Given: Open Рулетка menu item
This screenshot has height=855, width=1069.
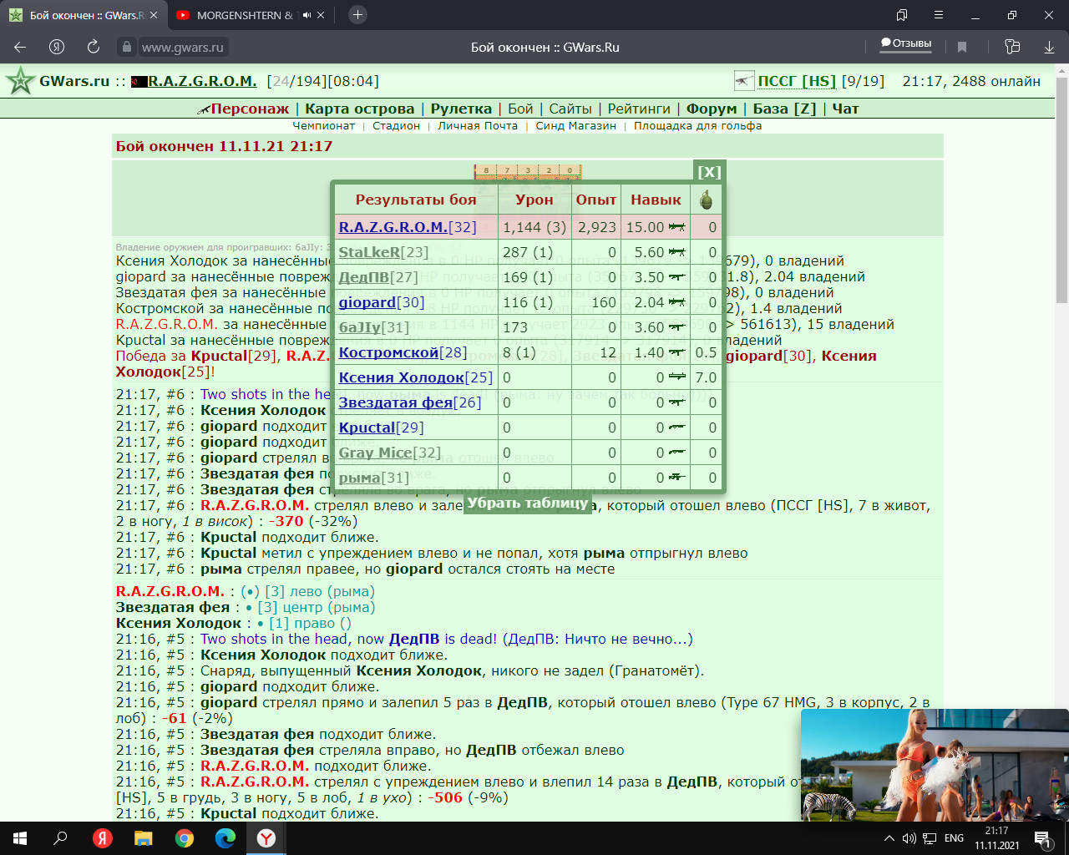Looking at the screenshot, I should click(x=461, y=109).
